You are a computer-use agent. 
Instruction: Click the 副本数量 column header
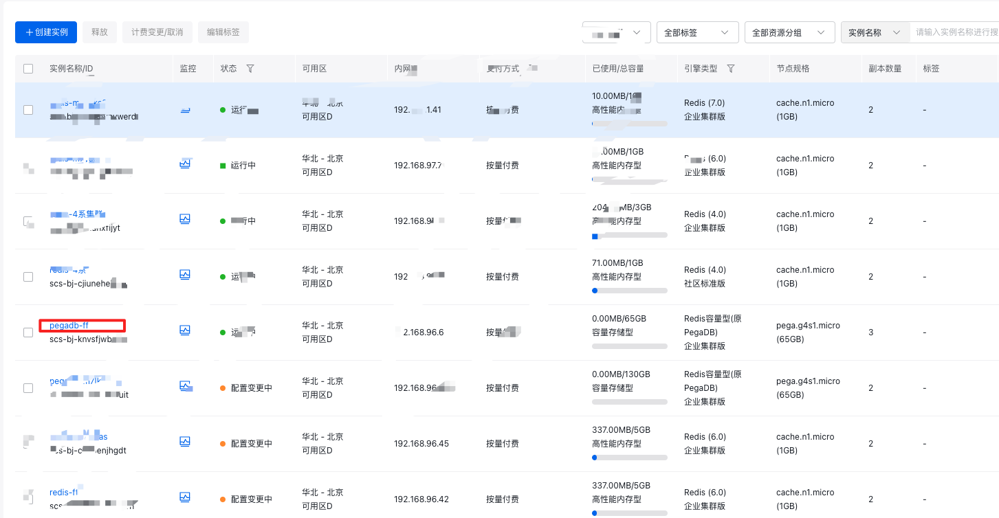(x=885, y=69)
